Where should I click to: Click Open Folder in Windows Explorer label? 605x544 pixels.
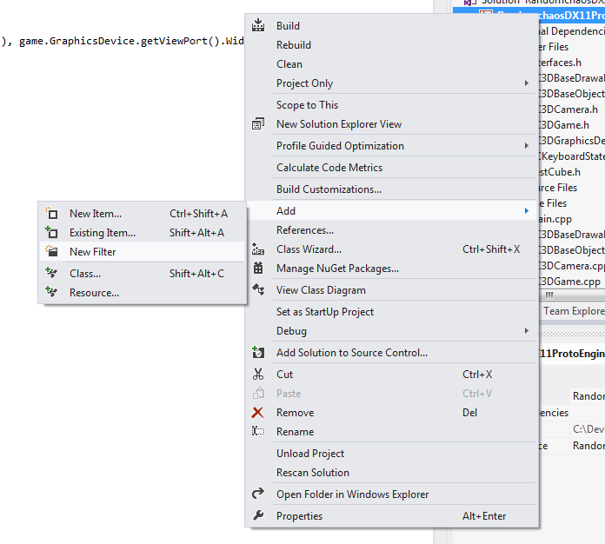[352, 494]
